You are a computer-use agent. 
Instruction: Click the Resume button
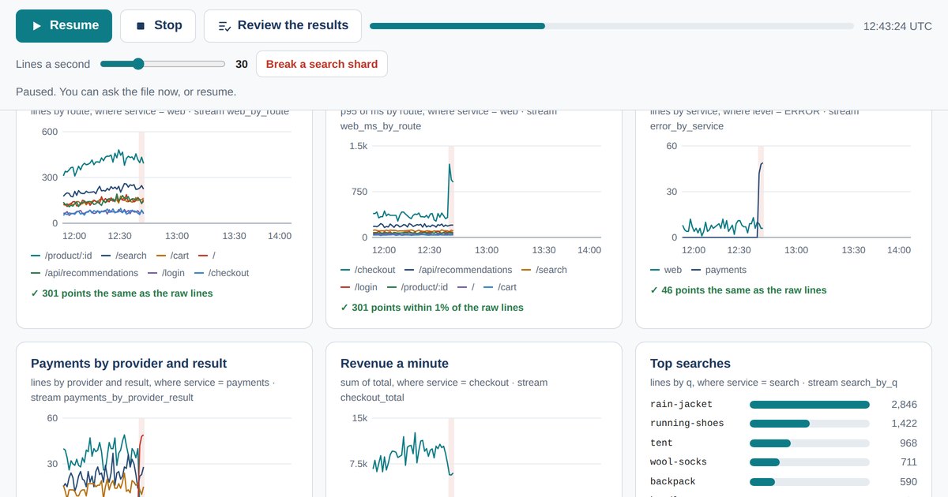click(x=64, y=26)
